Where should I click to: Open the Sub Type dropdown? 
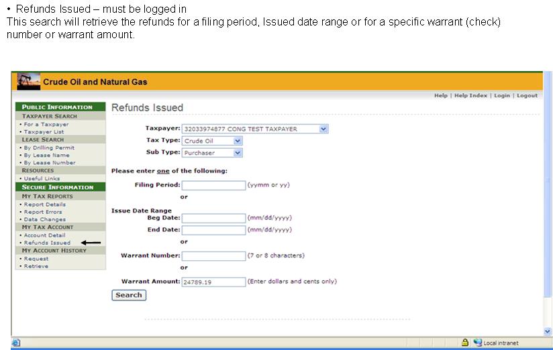tap(237, 153)
